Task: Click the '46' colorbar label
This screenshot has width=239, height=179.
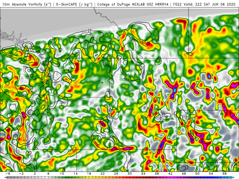Action: click(184, 174)
